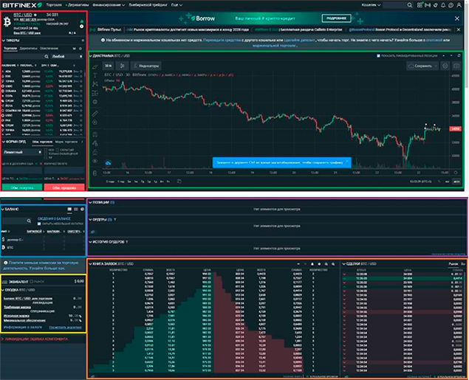This screenshot has height=380, width=469.
Task: Expand the Еще menu dropdown
Action: (177, 5)
